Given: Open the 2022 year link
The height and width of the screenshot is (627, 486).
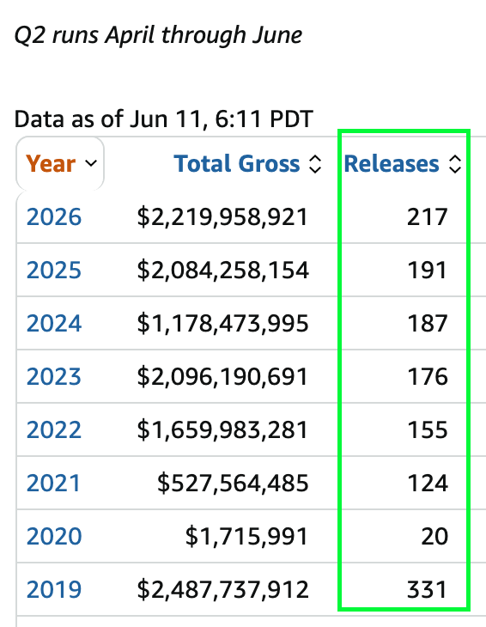Looking at the screenshot, I should [x=54, y=429].
